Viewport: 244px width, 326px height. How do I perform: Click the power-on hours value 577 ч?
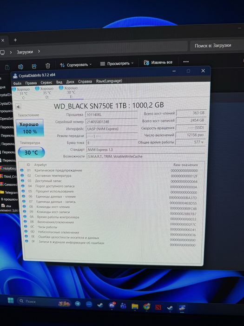pyautogui.click(x=190, y=142)
